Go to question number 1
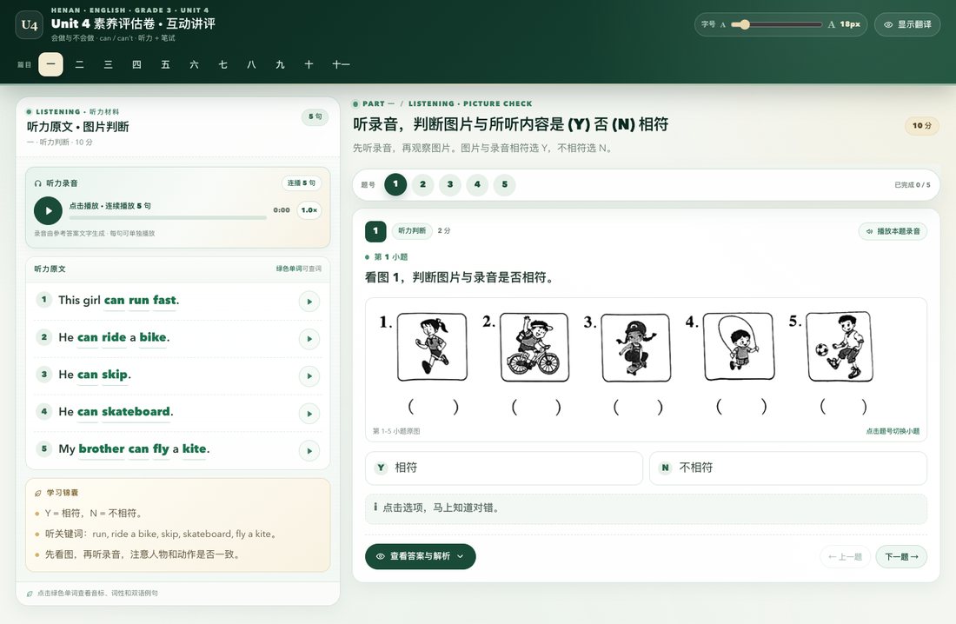 pyautogui.click(x=395, y=184)
